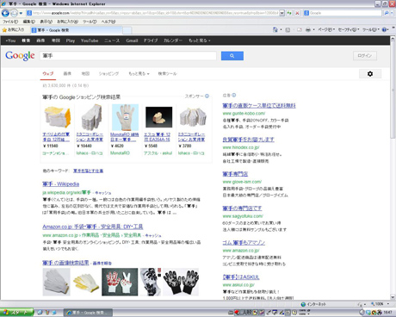
Task: Click Play in the black Google bar
Action: (71, 40)
